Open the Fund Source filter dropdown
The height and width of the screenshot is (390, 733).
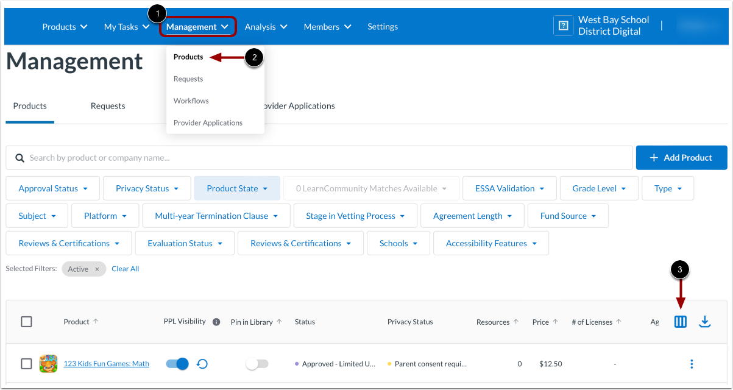point(568,215)
